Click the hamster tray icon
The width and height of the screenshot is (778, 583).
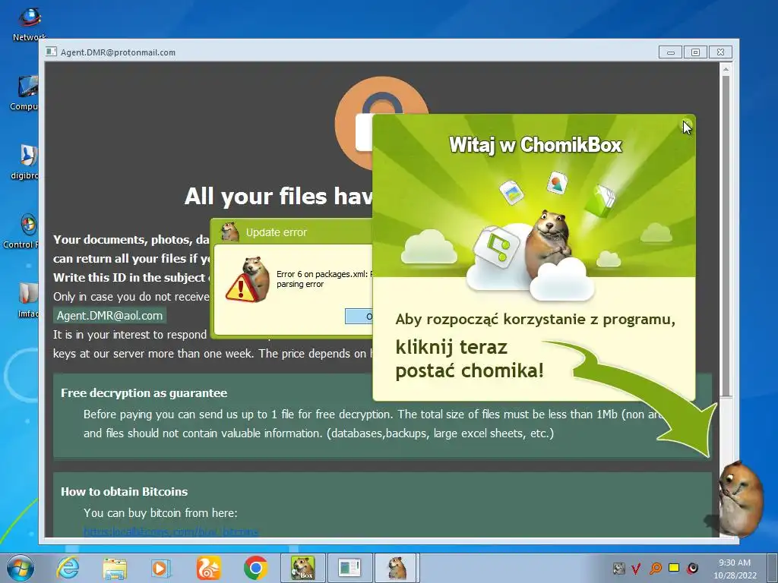(x=618, y=568)
